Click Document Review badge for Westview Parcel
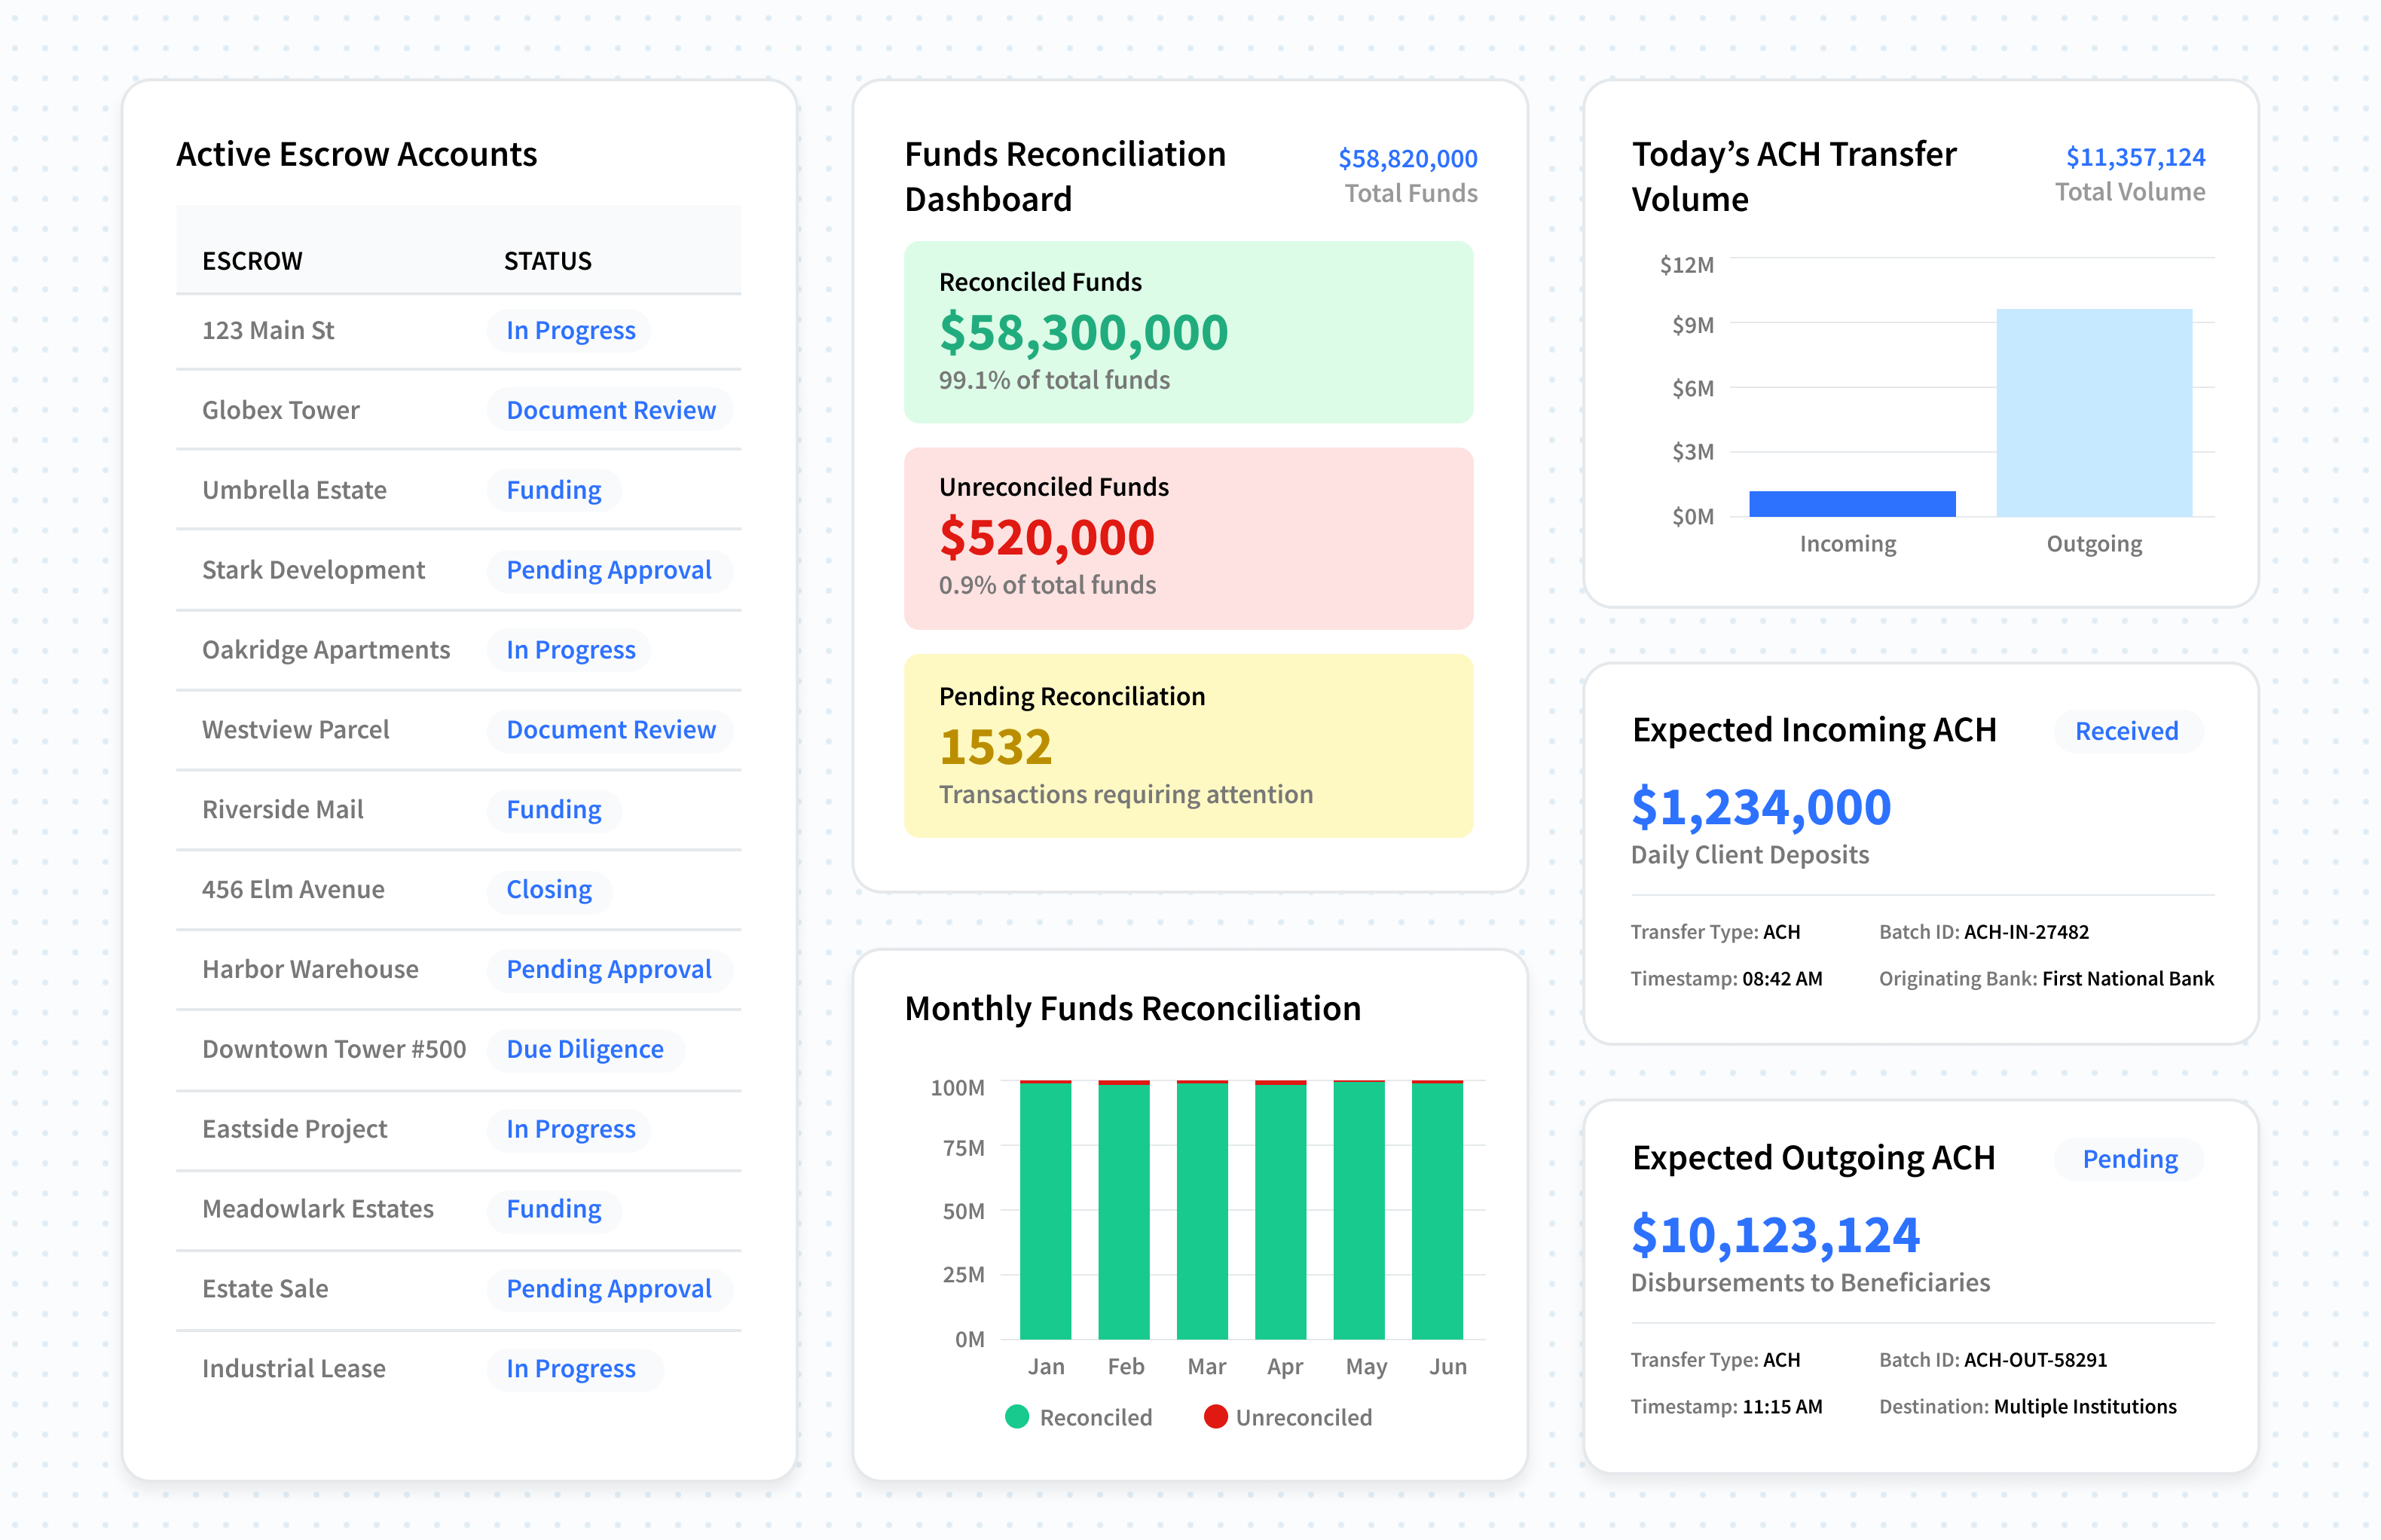This screenshot has height=1540, width=2381. (611, 731)
